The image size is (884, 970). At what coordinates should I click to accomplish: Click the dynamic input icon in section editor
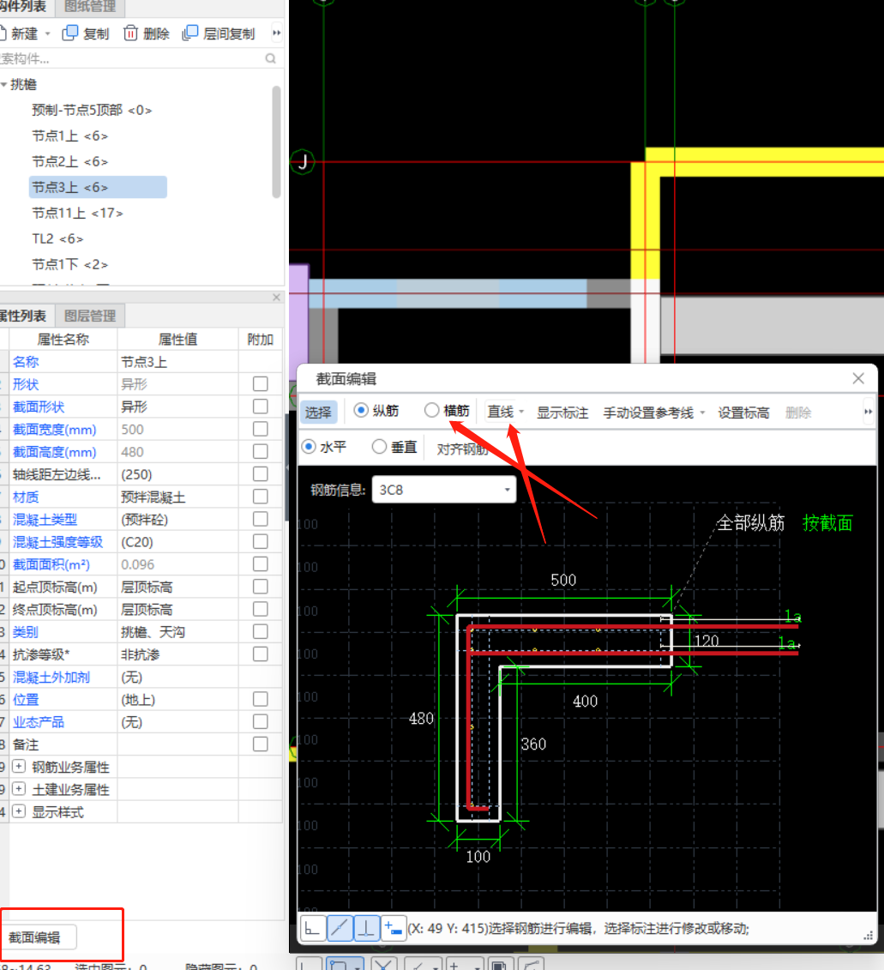pyautogui.click(x=393, y=928)
